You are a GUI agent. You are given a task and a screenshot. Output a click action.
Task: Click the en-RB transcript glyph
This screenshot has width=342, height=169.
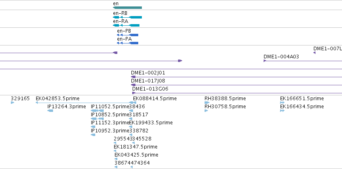click(x=127, y=17)
